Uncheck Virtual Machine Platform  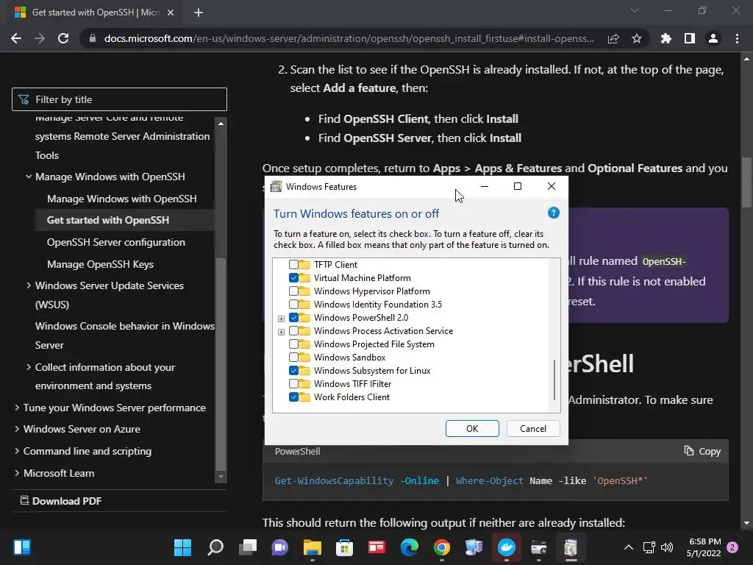293,277
